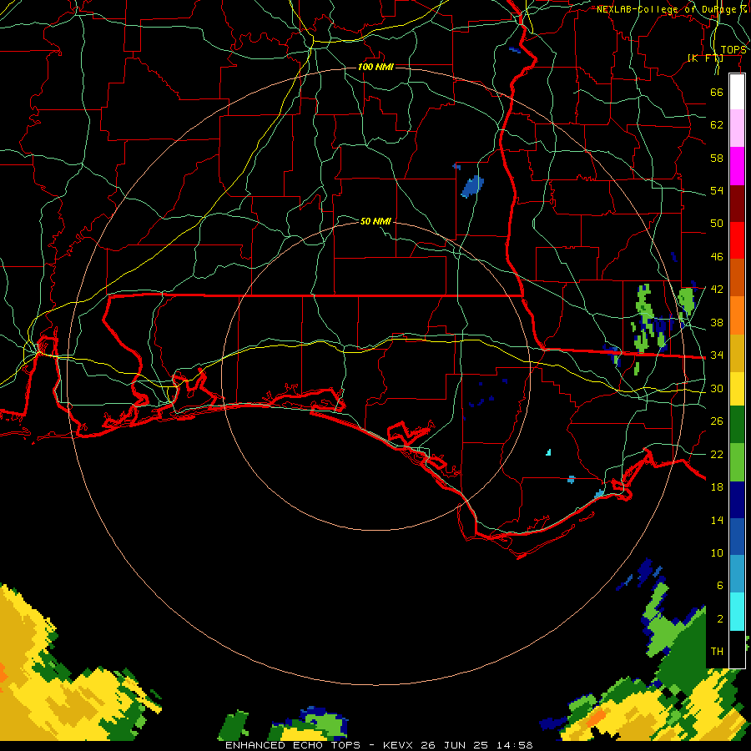Click the "ENHANCED ECHO TOPS" product title text
This screenshot has width=751, height=751.
click(x=293, y=745)
